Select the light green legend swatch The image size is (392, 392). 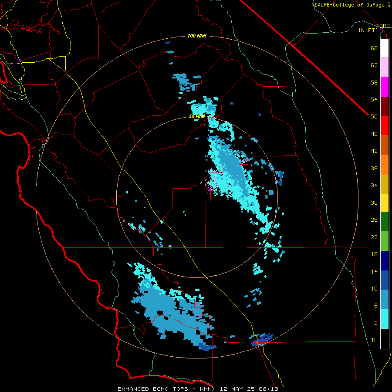coord(385,241)
